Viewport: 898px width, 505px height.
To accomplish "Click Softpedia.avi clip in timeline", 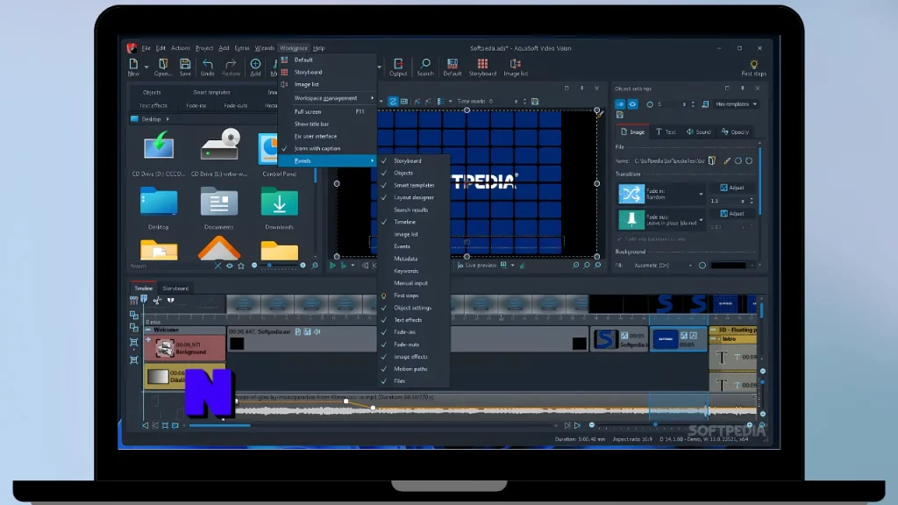I will [302, 338].
